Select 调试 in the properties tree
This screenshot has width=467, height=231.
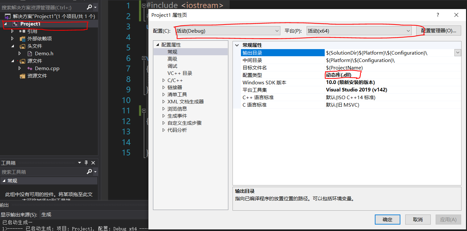click(x=172, y=66)
